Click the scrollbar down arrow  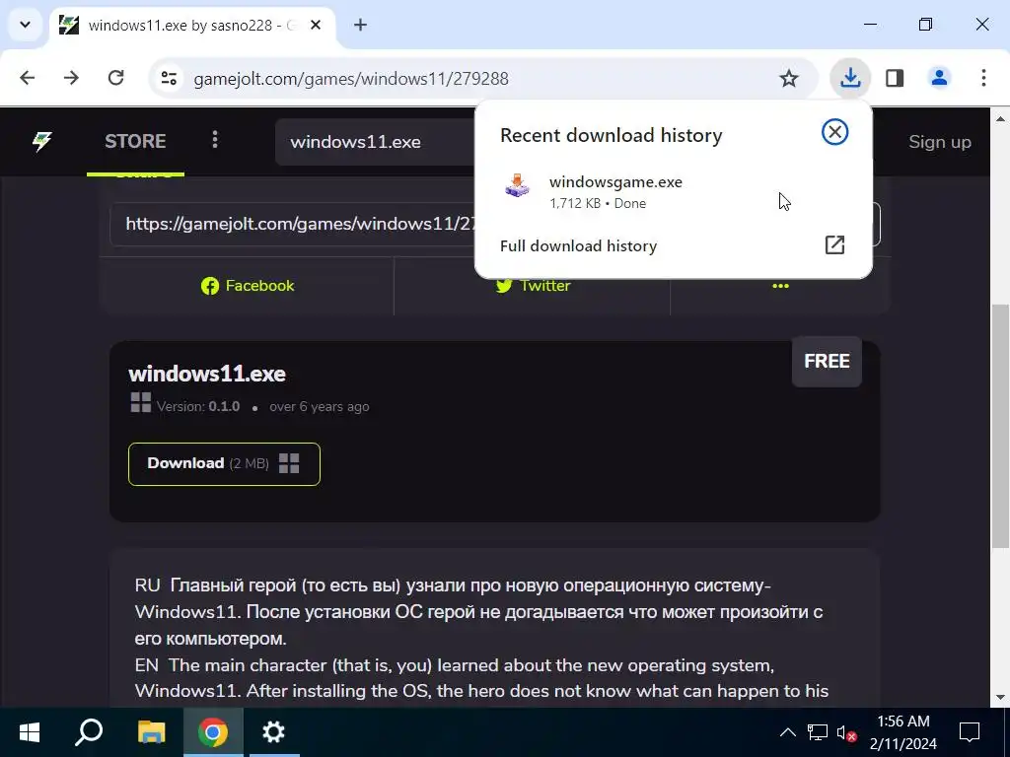click(1000, 697)
